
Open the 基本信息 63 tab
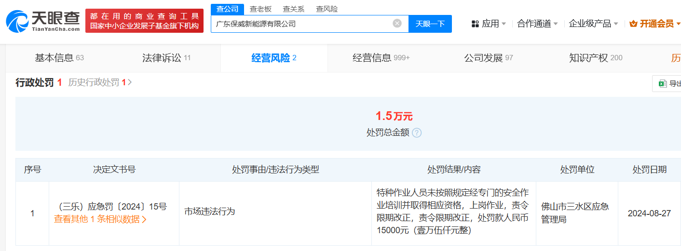59,58
